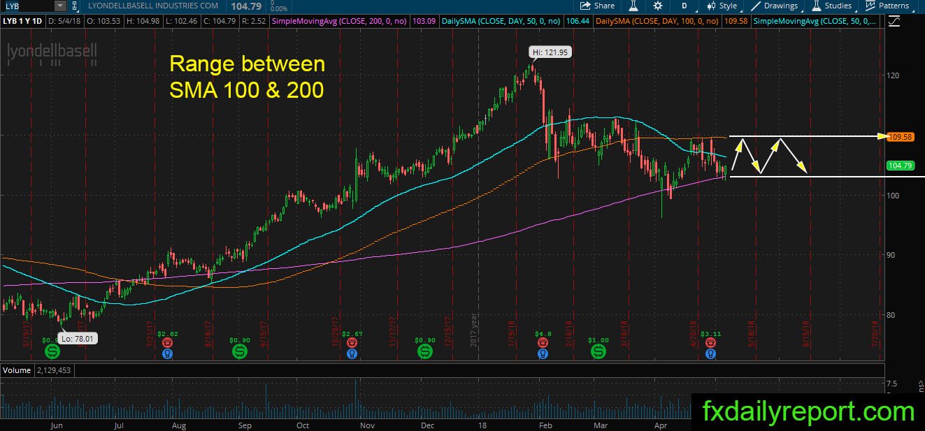Image resolution: width=925 pixels, height=431 pixels.
Task: Click the June dividend dollar icon
Action: click(x=52, y=352)
